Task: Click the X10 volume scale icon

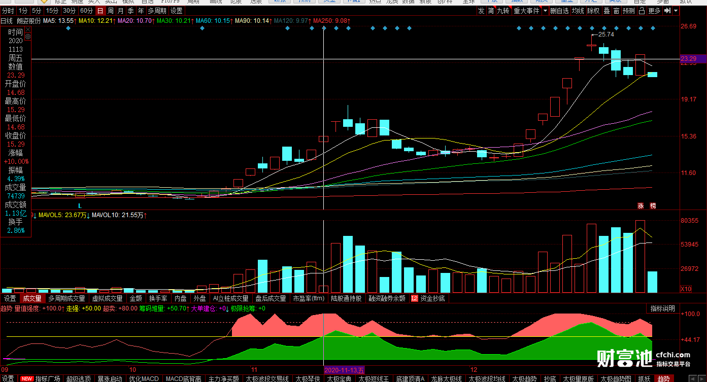Action: pyautogui.click(x=685, y=289)
